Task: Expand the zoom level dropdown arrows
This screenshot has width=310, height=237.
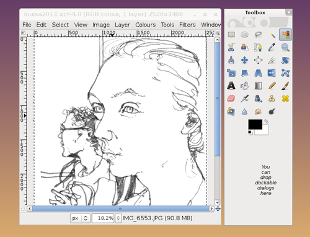Action: [x=118, y=218]
